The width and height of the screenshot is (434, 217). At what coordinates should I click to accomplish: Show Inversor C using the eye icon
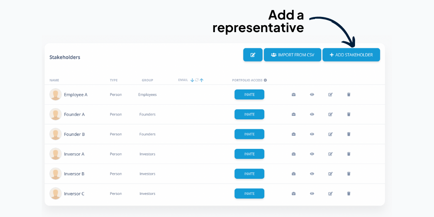tap(312, 194)
